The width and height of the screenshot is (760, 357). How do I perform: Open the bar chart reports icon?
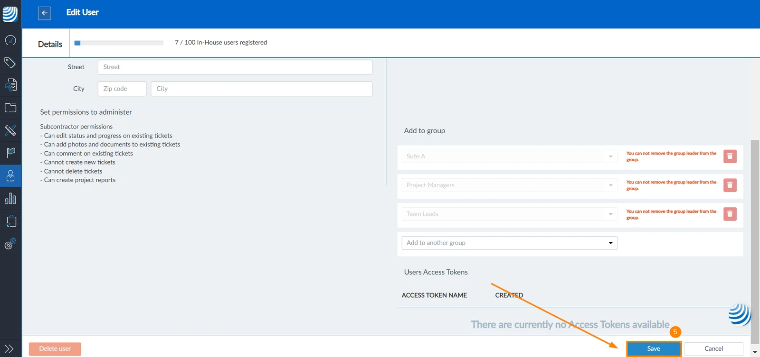(10, 198)
